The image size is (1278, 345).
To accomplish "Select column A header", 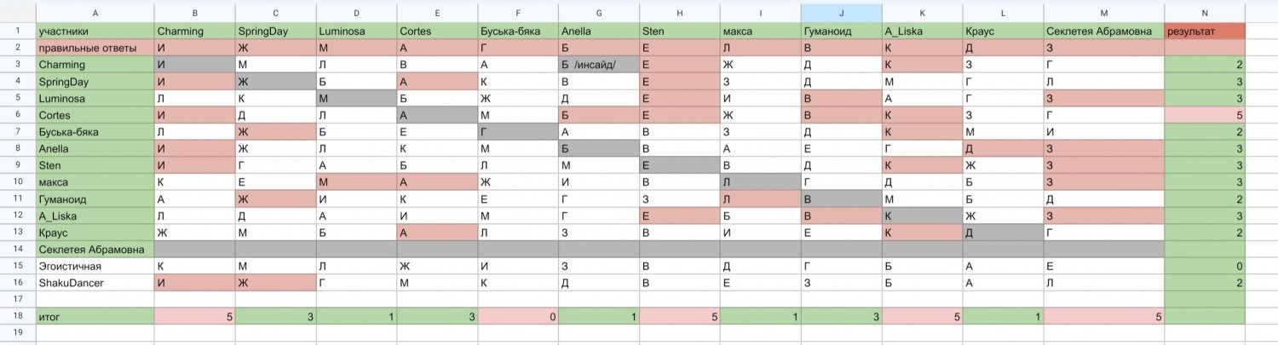I will tap(95, 13).
